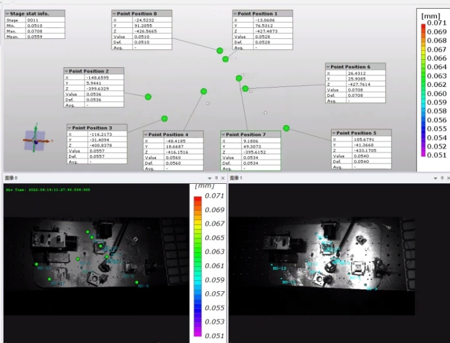Pin the Image 1 panel
This screenshot has height=343, width=450.
(x=442, y=178)
